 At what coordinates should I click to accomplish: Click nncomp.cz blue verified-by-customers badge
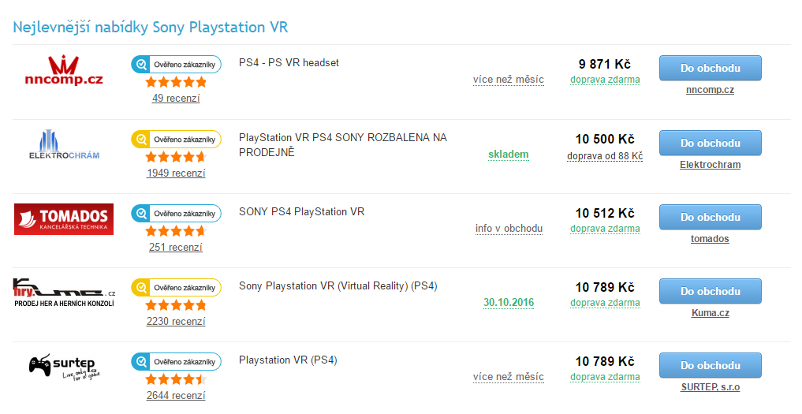pos(176,64)
